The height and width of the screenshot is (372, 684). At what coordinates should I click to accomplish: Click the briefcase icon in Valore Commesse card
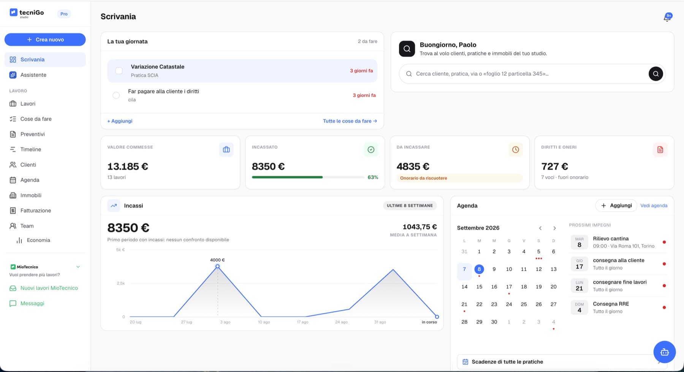(226, 150)
